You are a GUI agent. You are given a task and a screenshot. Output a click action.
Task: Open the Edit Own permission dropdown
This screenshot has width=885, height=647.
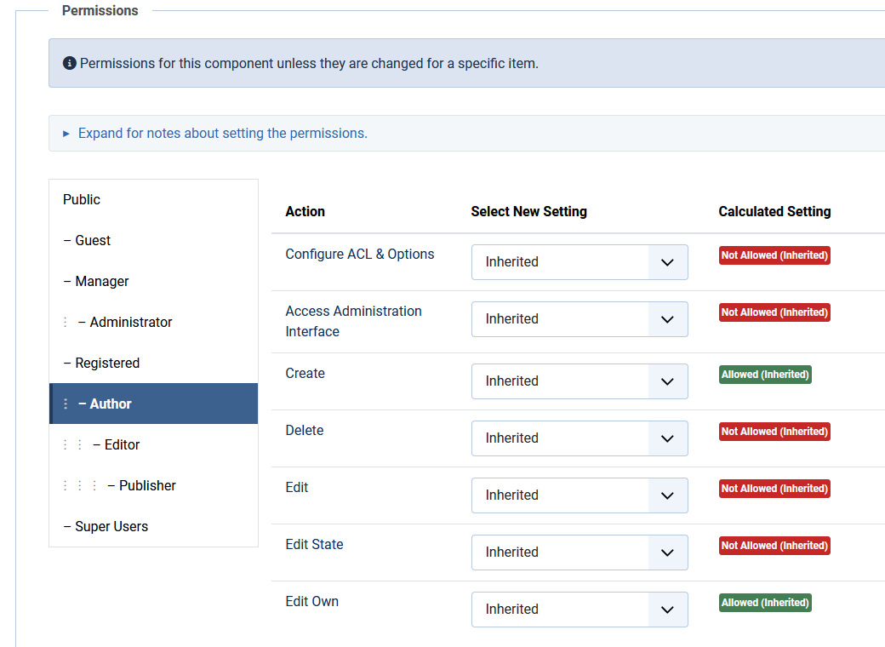point(579,610)
